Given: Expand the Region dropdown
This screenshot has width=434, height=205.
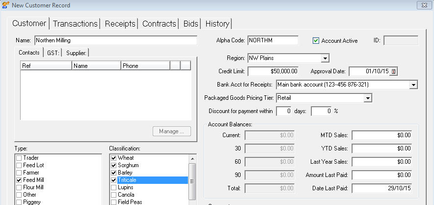Looking at the screenshot, I should 325,59.
